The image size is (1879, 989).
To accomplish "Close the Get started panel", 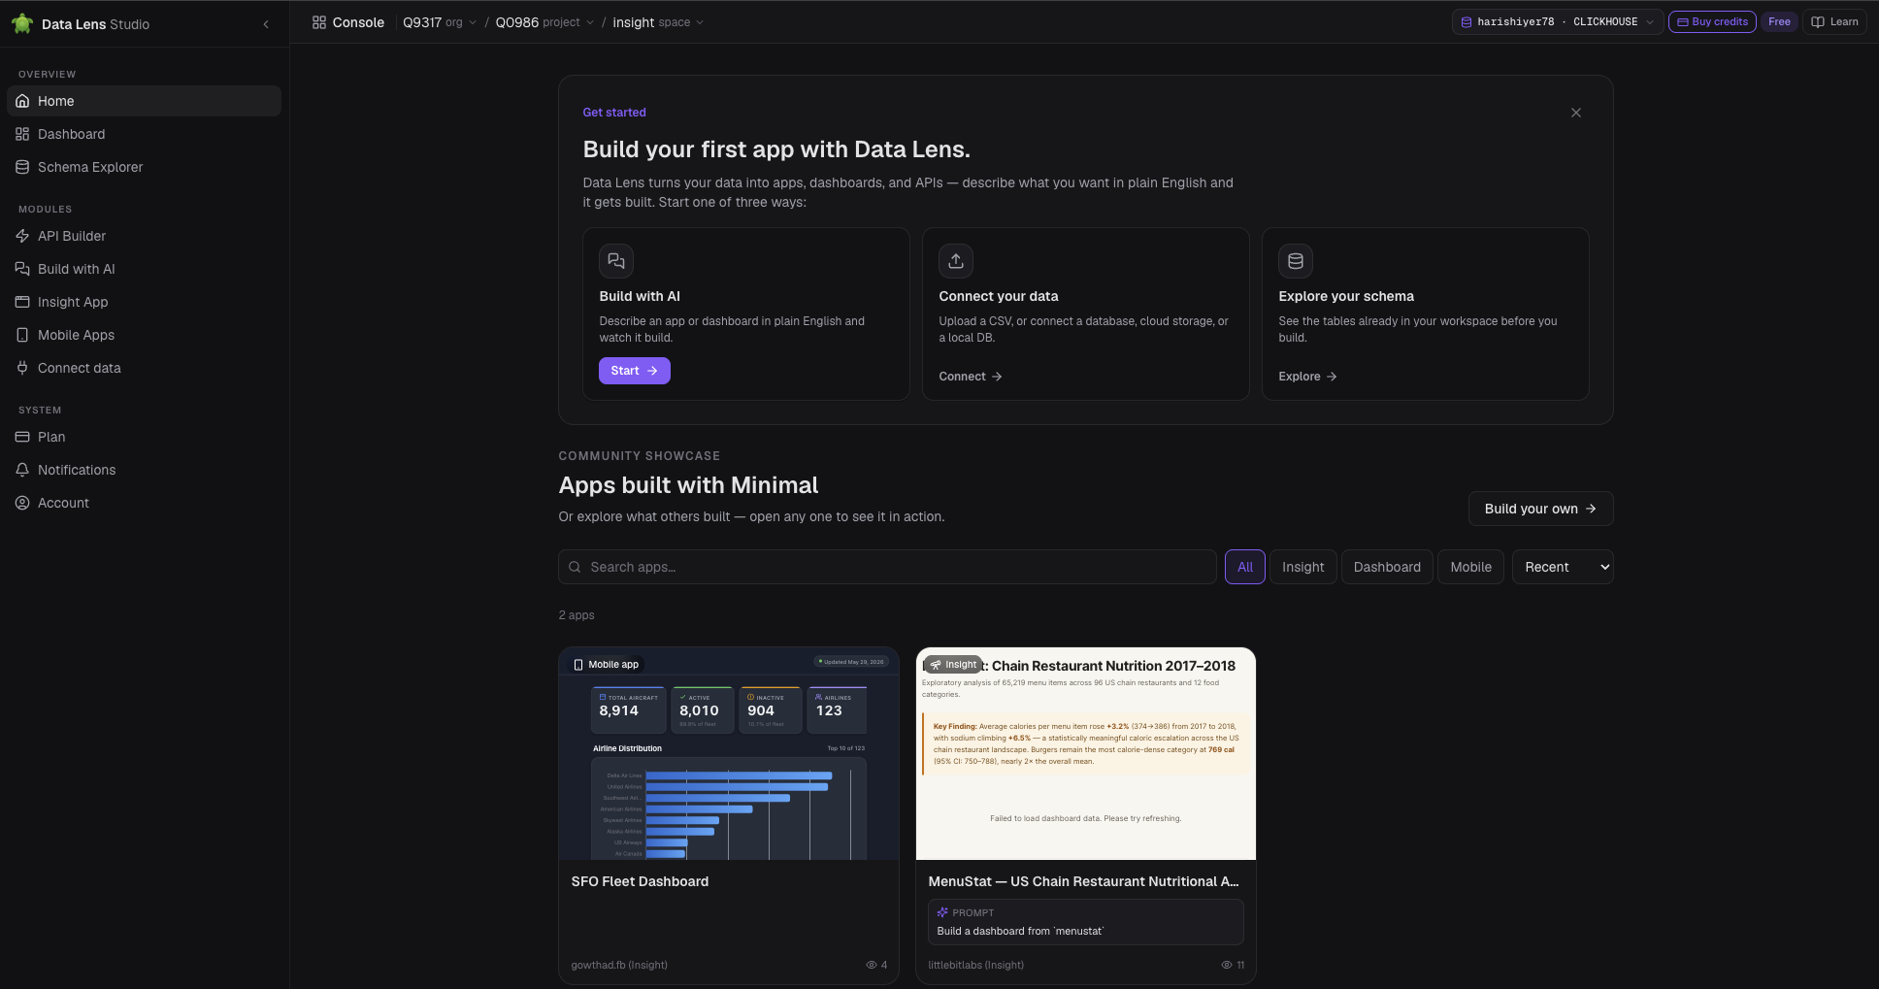I will (x=1576, y=113).
